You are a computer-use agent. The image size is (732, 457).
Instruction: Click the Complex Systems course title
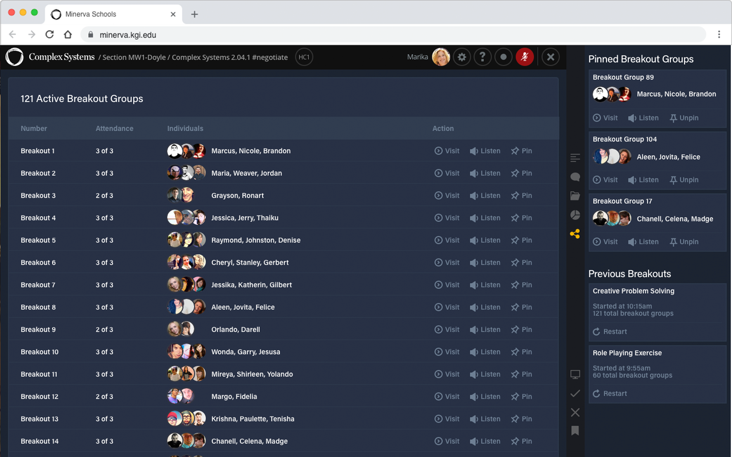tap(62, 57)
